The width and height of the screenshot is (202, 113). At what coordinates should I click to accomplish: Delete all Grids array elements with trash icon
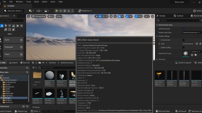point(200,44)
